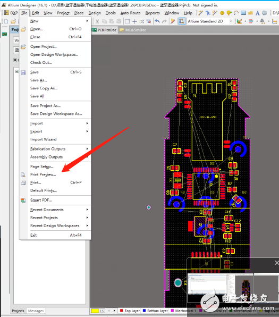Select the place fill rectangle icon
The width and height of the screenshot is (279, 317).
[x=243, y=13]
